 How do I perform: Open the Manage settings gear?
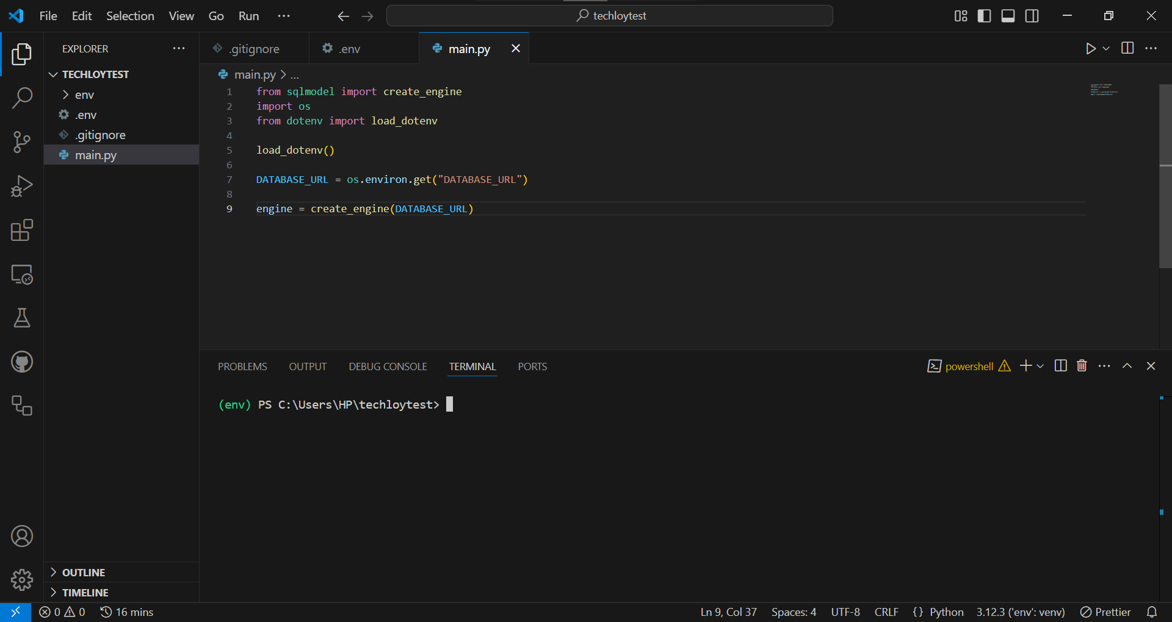(x=22, y=580)
